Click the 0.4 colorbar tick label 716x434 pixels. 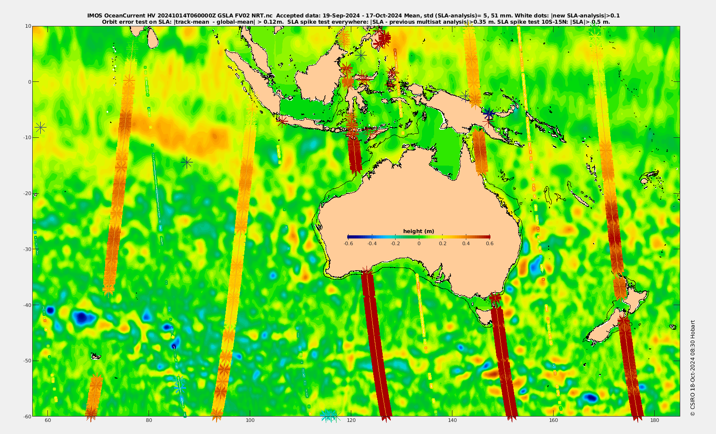pos(466,244)
